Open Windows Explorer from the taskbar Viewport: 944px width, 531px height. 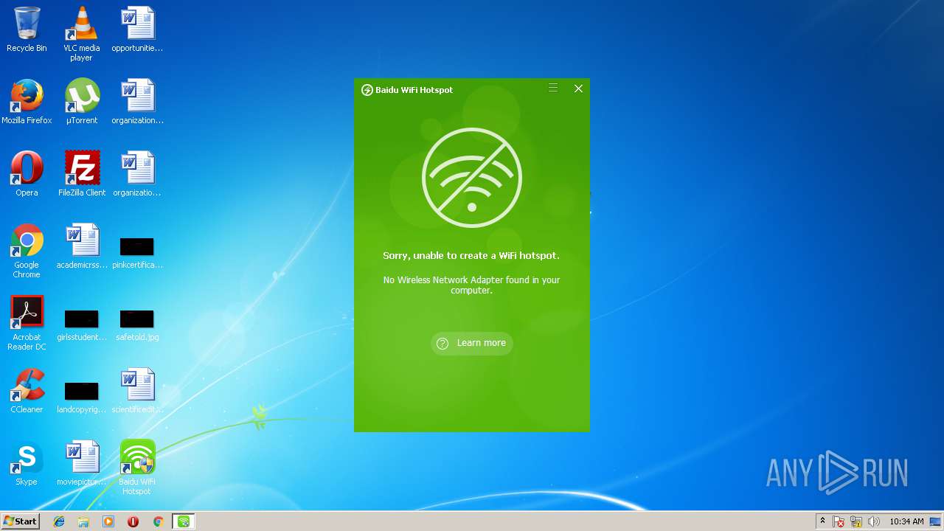pyautogui.click(x=83, y=521)
